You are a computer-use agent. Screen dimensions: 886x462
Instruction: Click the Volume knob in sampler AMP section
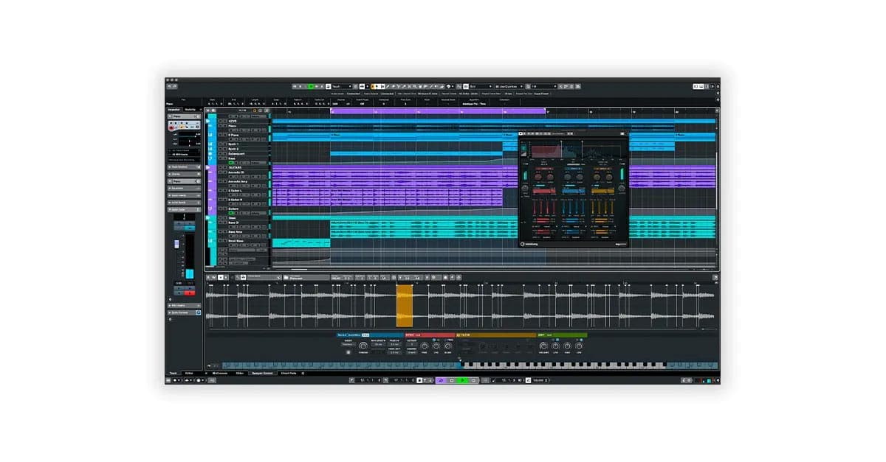click(x=543, y=346)
